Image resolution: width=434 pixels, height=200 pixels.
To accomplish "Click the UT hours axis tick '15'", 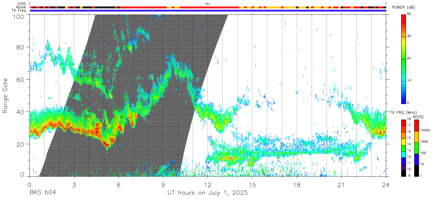I will point(252,184).
